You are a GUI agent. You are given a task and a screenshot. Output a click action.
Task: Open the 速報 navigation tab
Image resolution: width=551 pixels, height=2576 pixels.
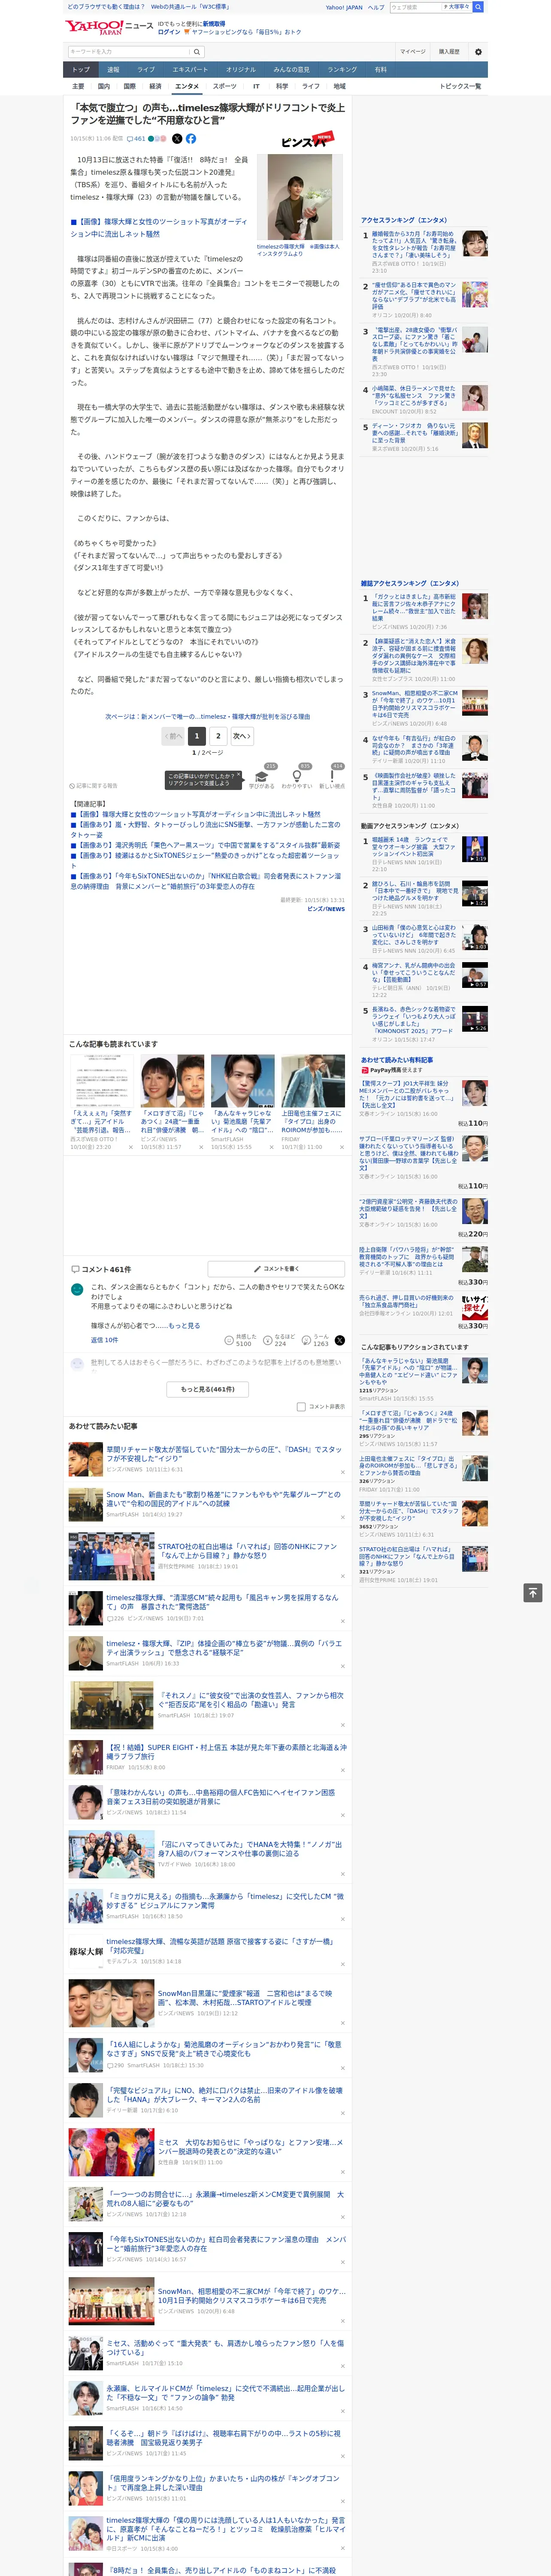(x=113, y=70)
